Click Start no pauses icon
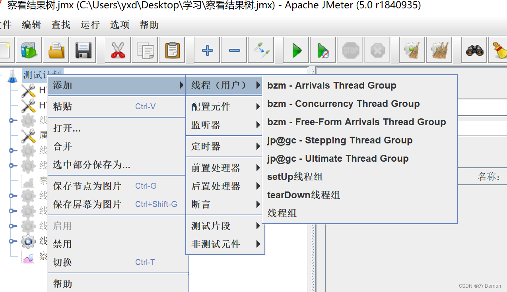The width and height of the screenshot is (507, 292). (323, 50)
